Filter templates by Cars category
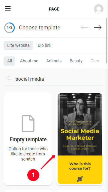This screenshot has width=108, height=192. pyautogui.click(x=95, y=61)
